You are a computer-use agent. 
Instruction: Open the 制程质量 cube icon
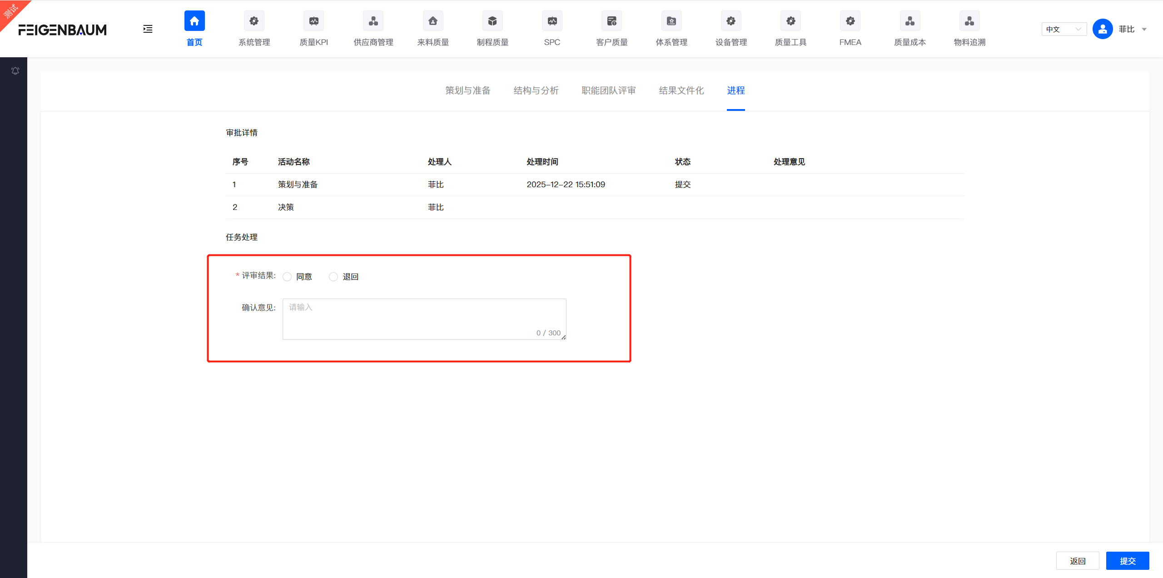click(492, 21)
